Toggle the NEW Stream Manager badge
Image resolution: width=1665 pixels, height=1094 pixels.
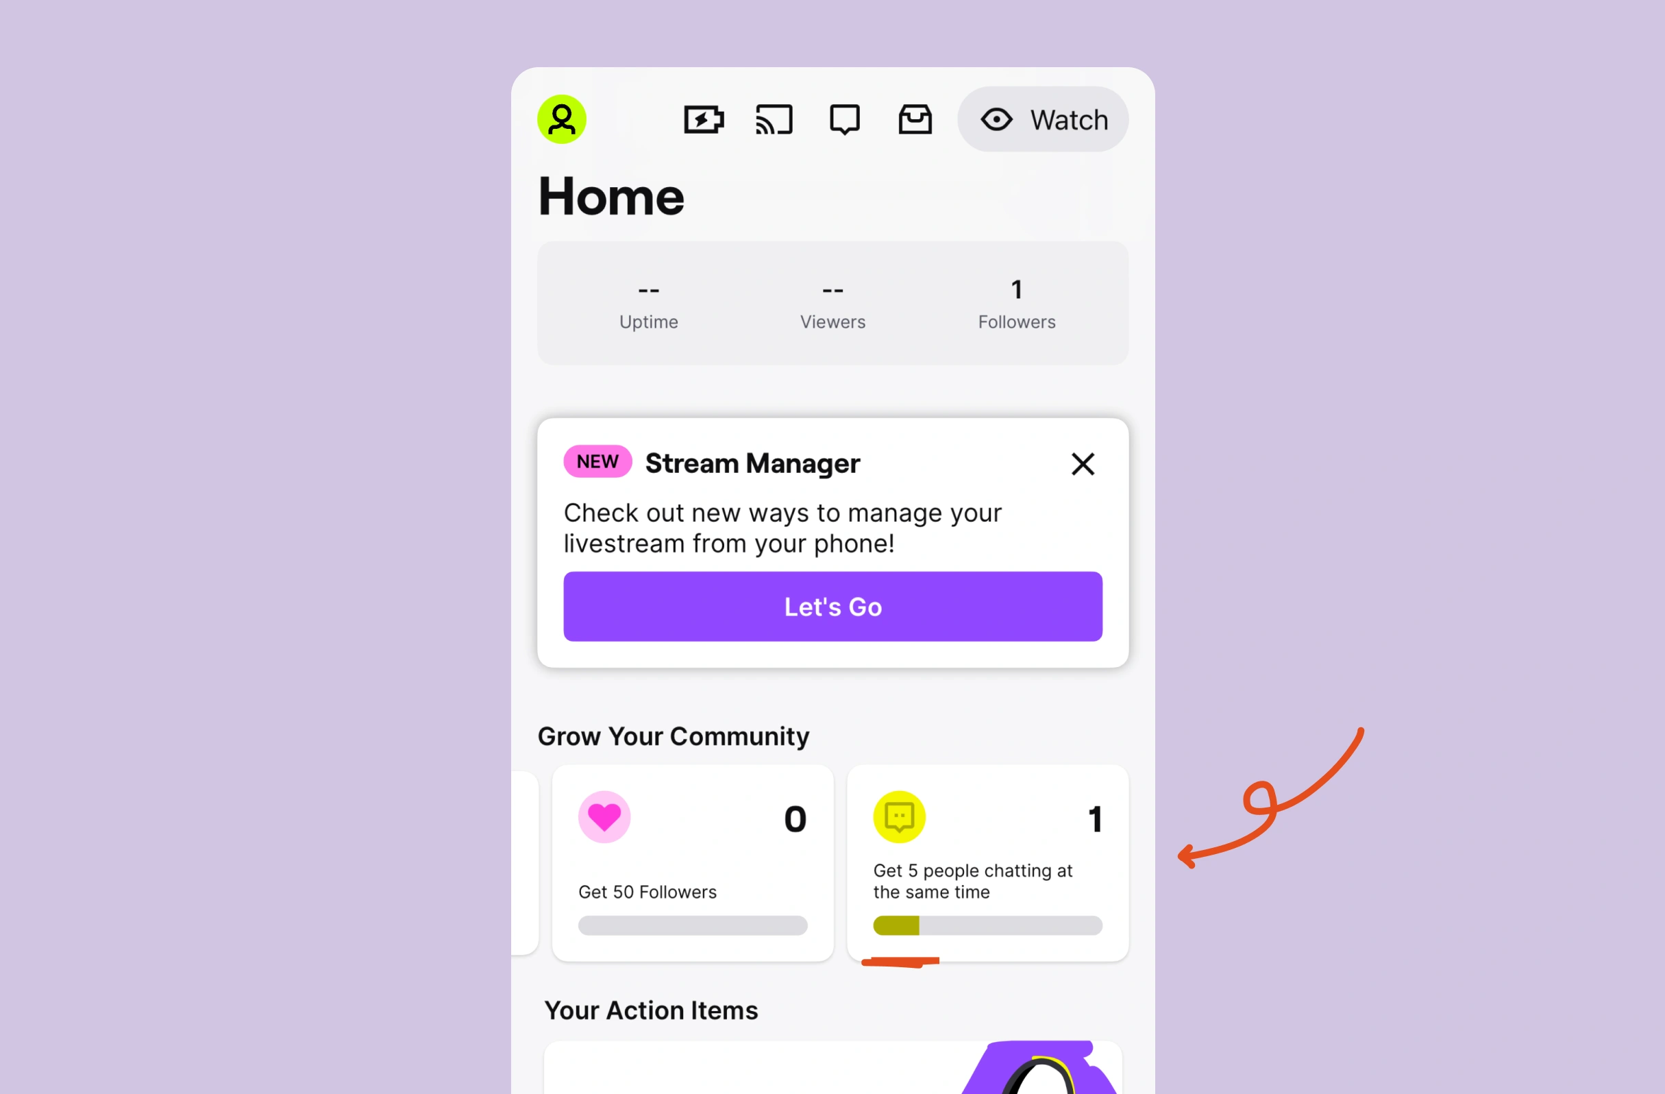pos(597,463)
